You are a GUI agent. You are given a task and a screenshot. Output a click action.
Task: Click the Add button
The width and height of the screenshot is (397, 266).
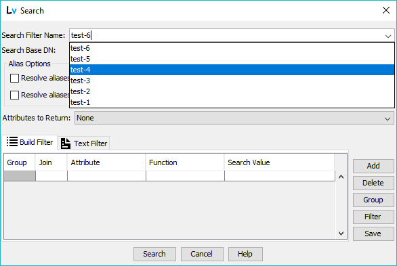click(x=373, y=166)
